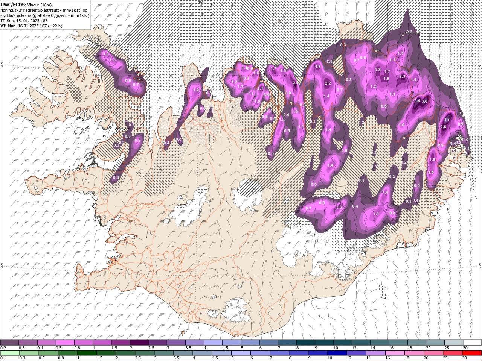Click the 2.6 snowfall value on the map
Screen dimensions: 482x361
[x=443, y=127]
